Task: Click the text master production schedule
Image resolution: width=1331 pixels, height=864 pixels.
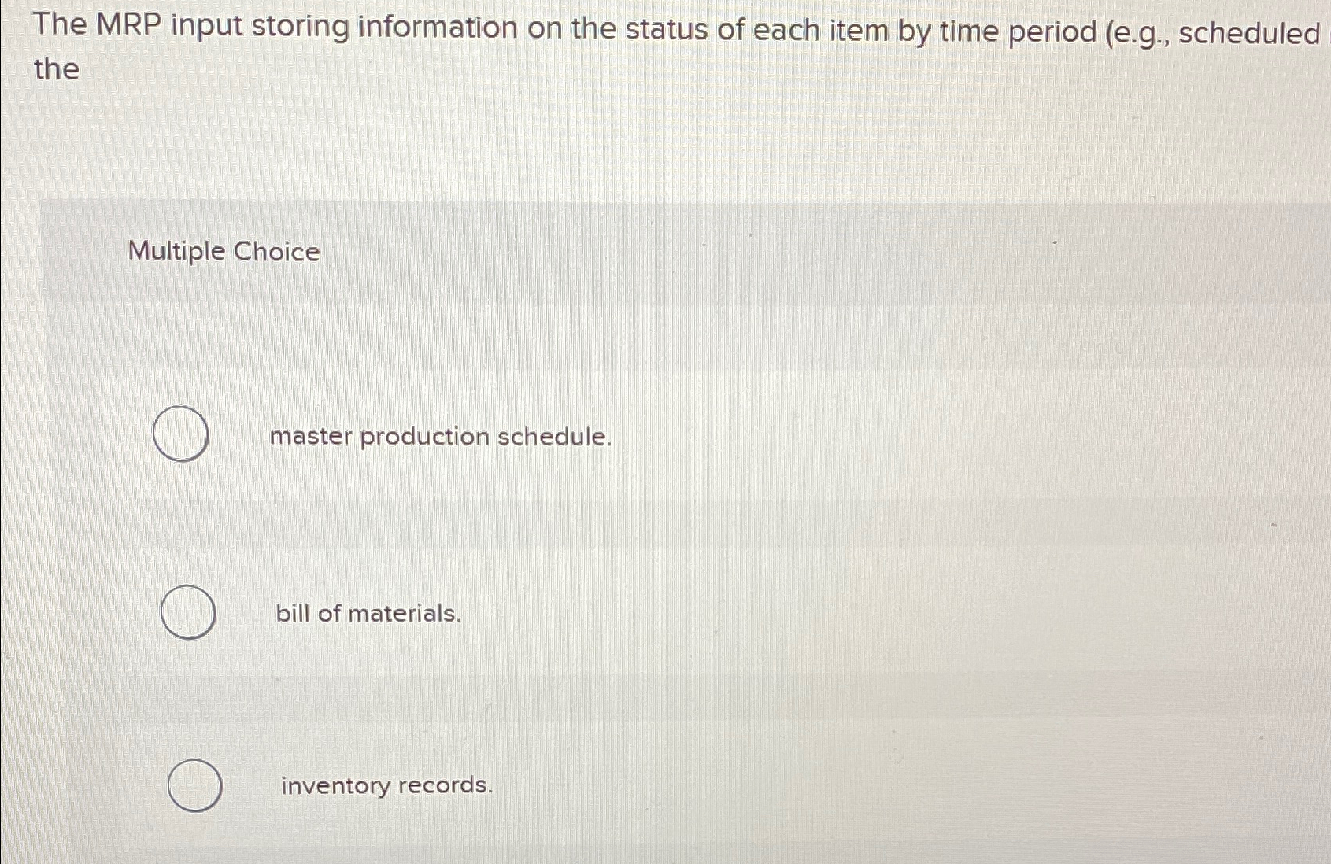Action: coord(440,438)
